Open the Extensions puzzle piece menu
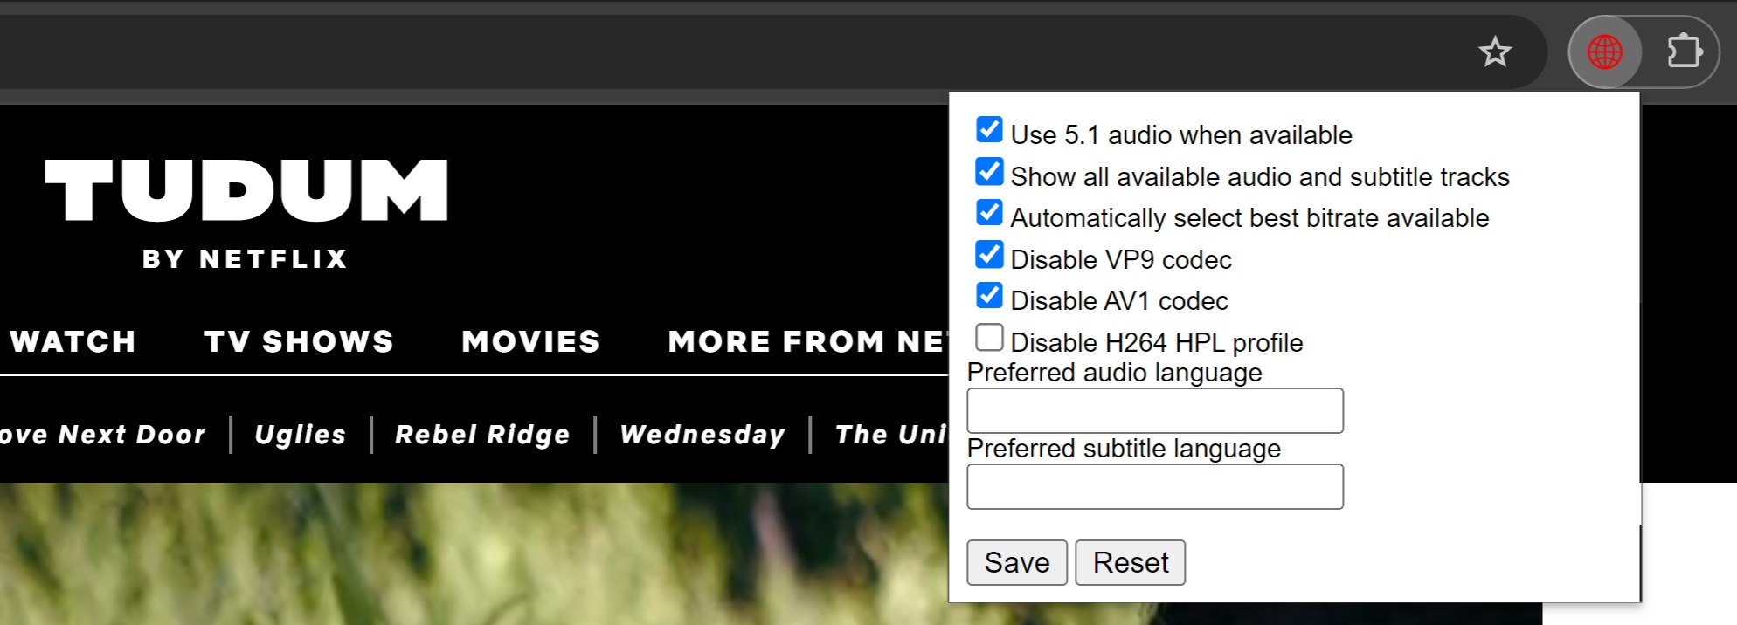 click(x=1684, y=52)
